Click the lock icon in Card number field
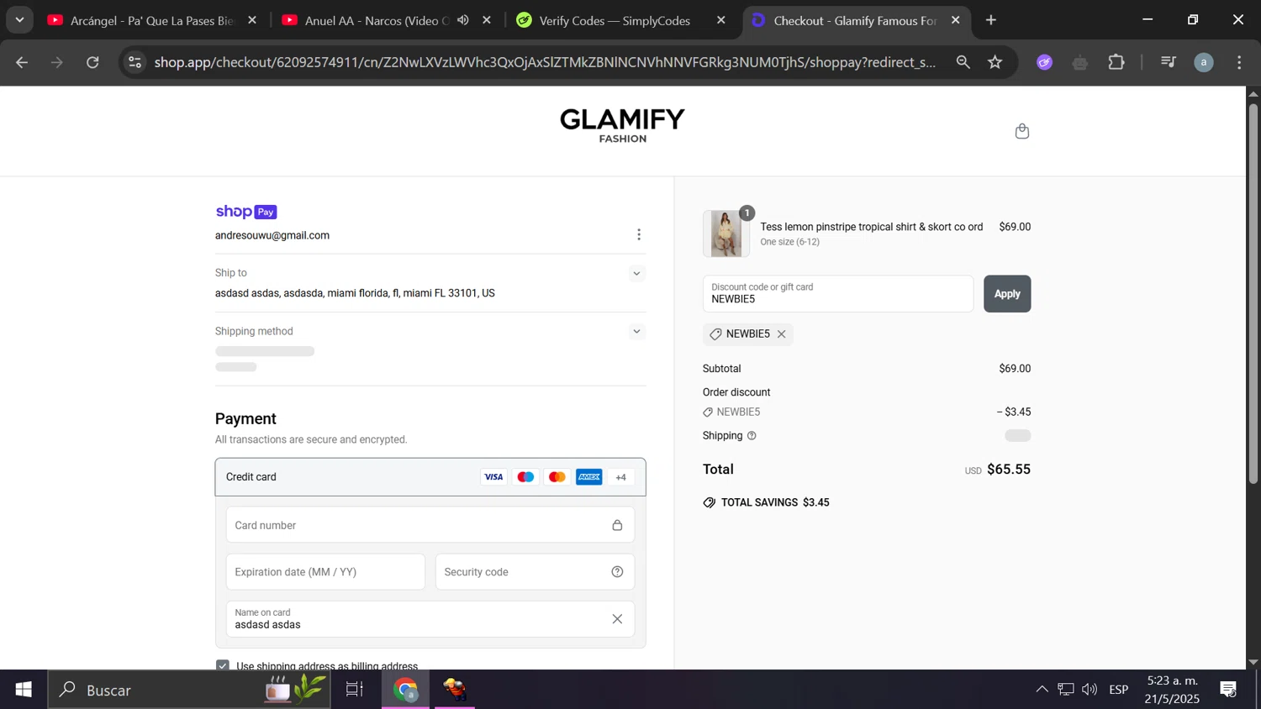Image resolution: width=1261 pixels, height=709 pixels. tap(617, 525)
